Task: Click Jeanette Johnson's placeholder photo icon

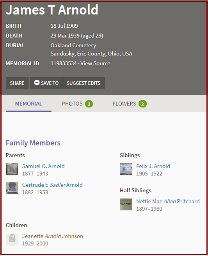Action: 12,239
